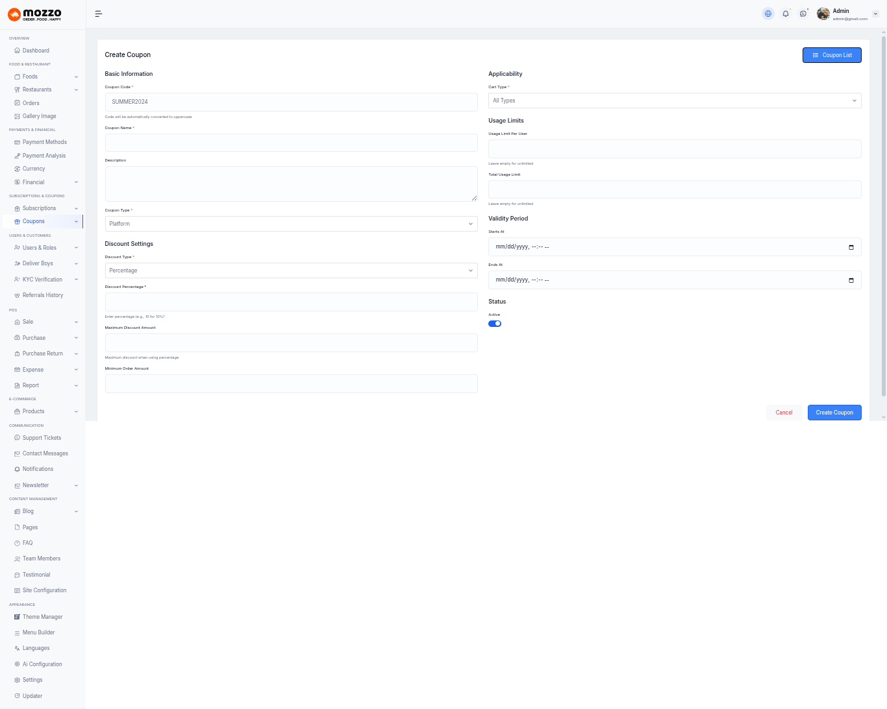Open calendar picker in Ends At field

[851, 280]
